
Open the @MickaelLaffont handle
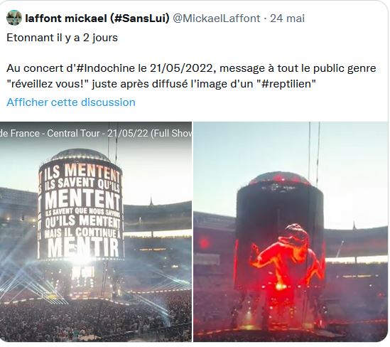coord(217,18)
